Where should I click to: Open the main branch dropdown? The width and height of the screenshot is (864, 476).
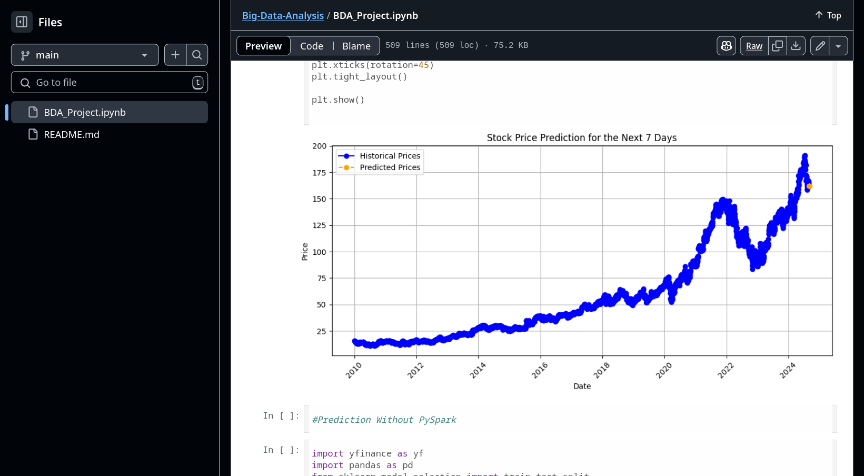click(85, 55)
